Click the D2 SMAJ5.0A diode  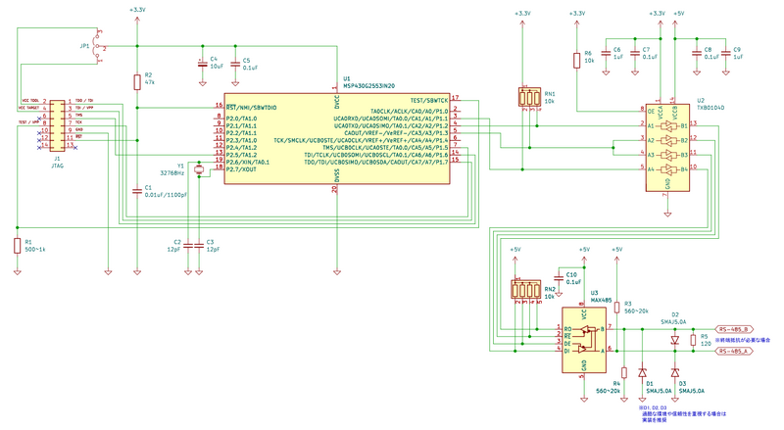pos(675,340)
